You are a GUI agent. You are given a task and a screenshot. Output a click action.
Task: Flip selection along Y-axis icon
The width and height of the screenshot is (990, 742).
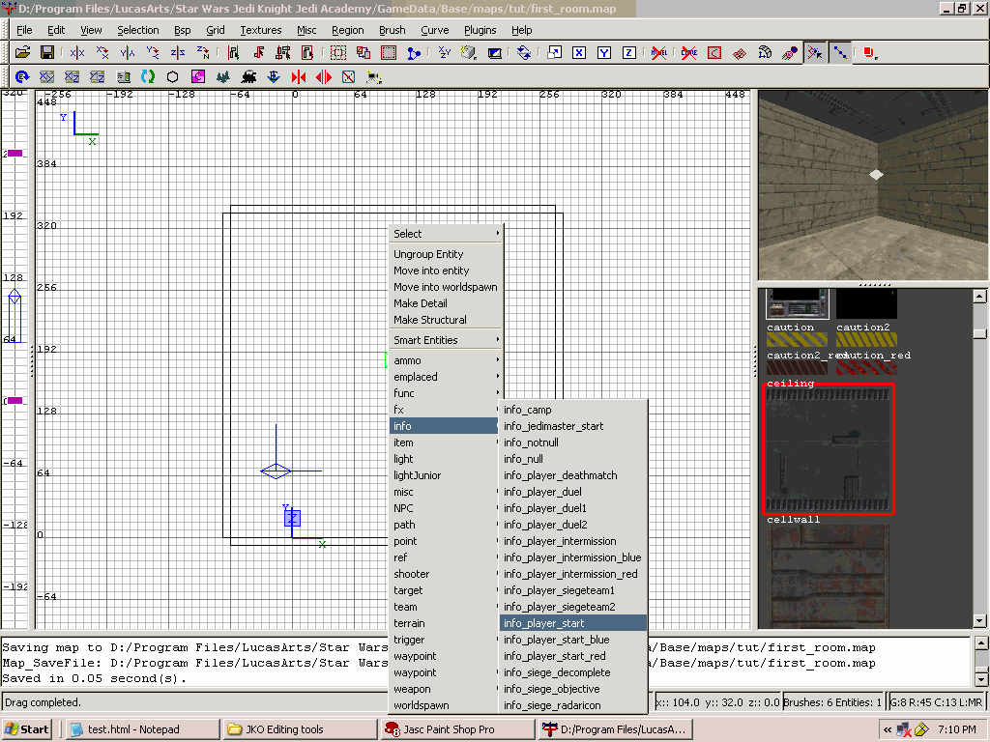coord(127,53)
